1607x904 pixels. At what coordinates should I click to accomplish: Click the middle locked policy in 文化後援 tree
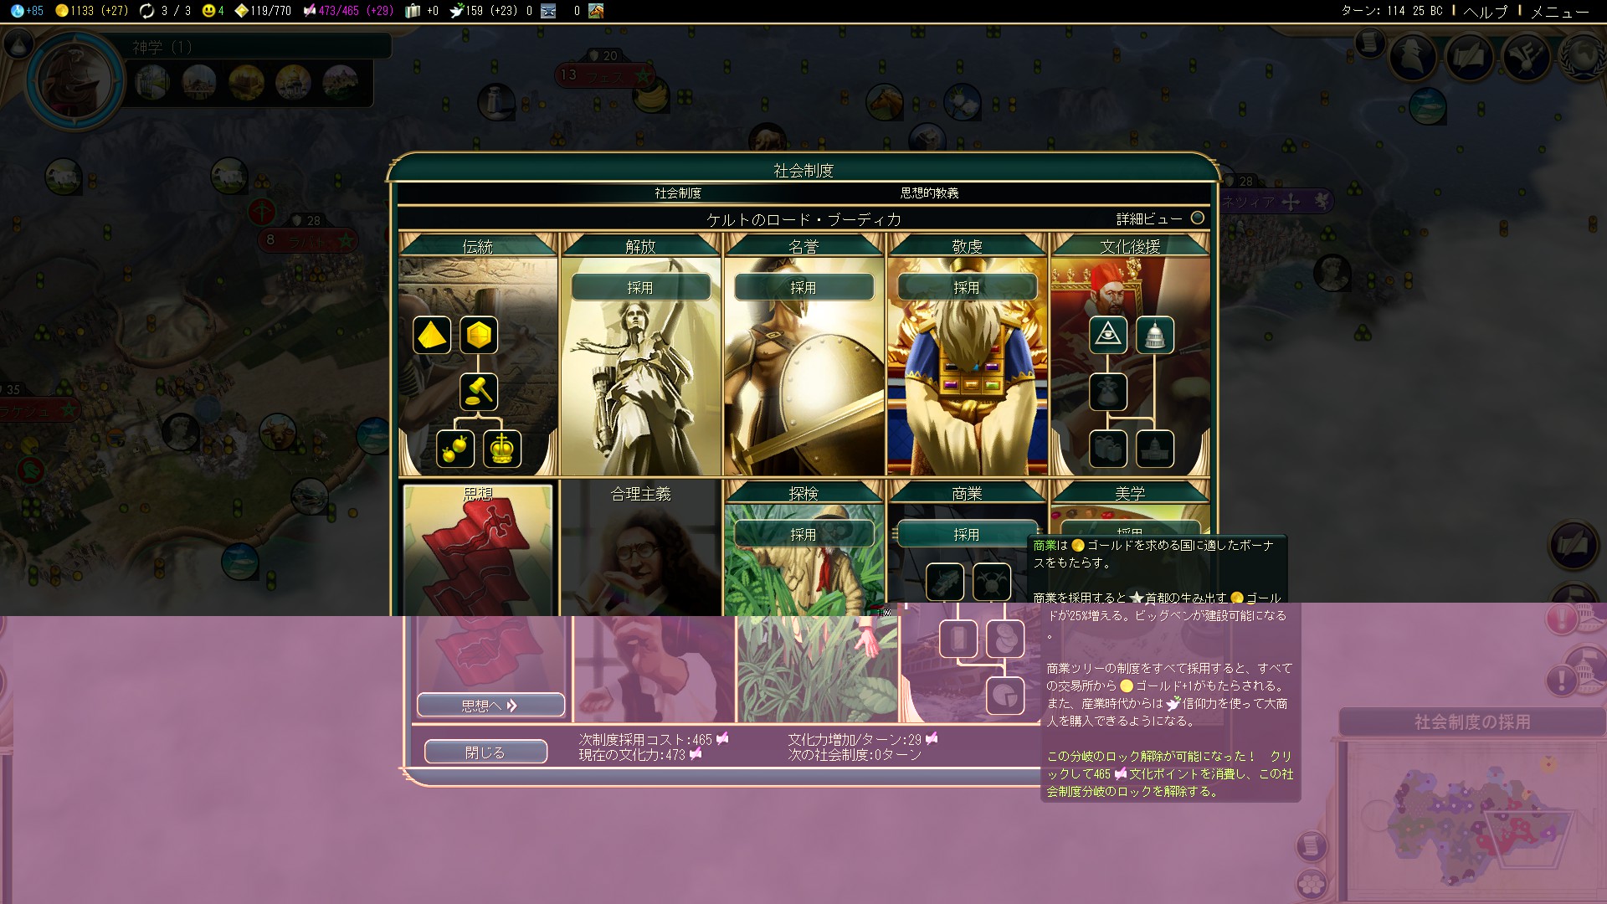click(x=1108, y=392)
